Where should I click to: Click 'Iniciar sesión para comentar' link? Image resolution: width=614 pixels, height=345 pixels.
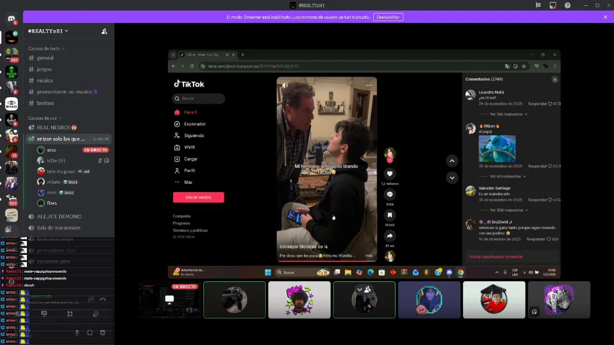point(496,257)
